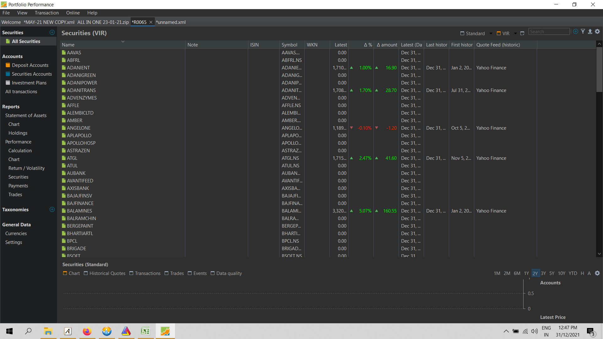Open the Transaction menu
This screenshot has width=603, height=339.
[x=46, y=13]
